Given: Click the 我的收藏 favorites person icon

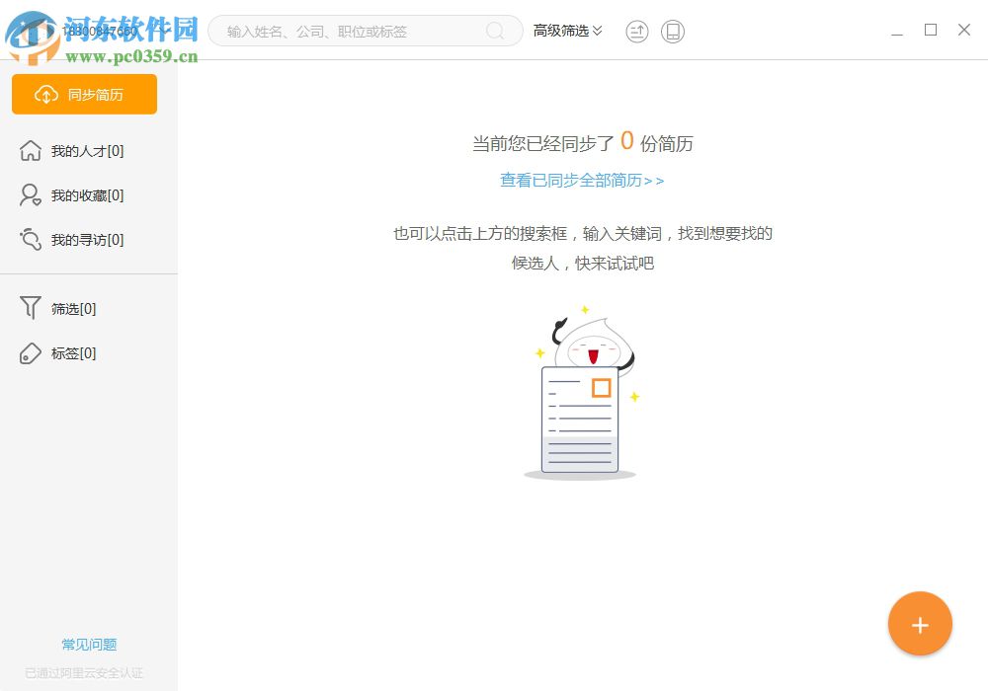Looking at the screenshot, I should (29, 194).
